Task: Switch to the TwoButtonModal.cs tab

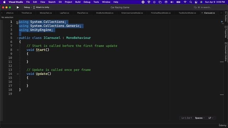Action: [187, 13]
